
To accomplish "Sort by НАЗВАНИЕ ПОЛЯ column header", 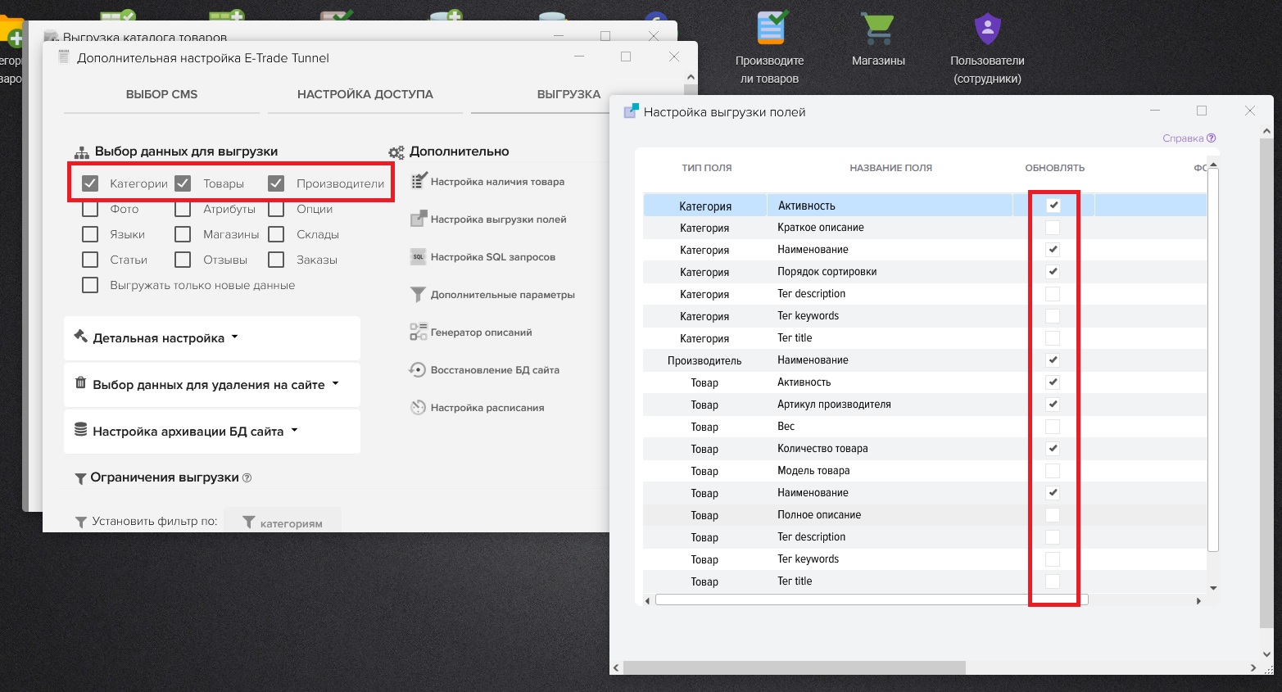I will (x=890, y=168).
